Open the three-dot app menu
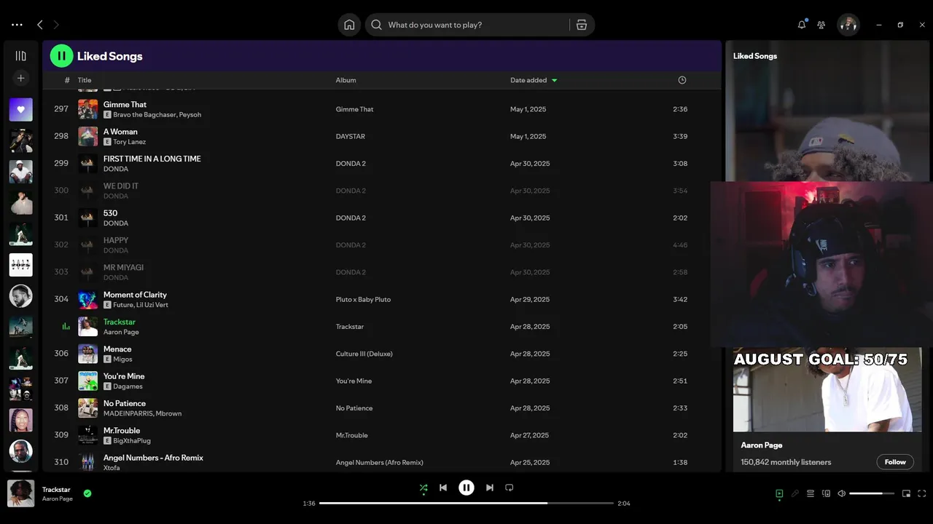 (17, 25)
